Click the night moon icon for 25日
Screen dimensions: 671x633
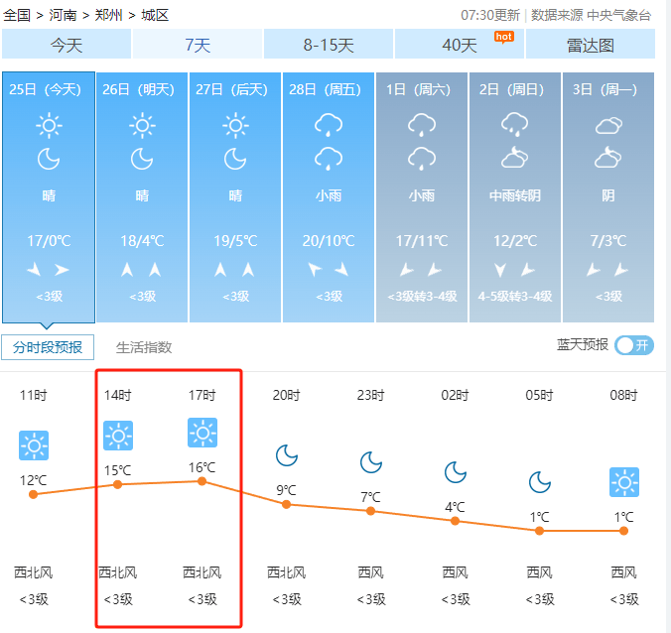pyautogui.click(x=49, y=159)
